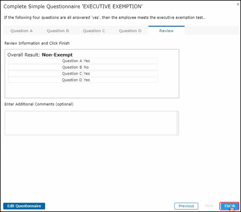
Task: Select the Question D tab
Action: tap(130, 31)
